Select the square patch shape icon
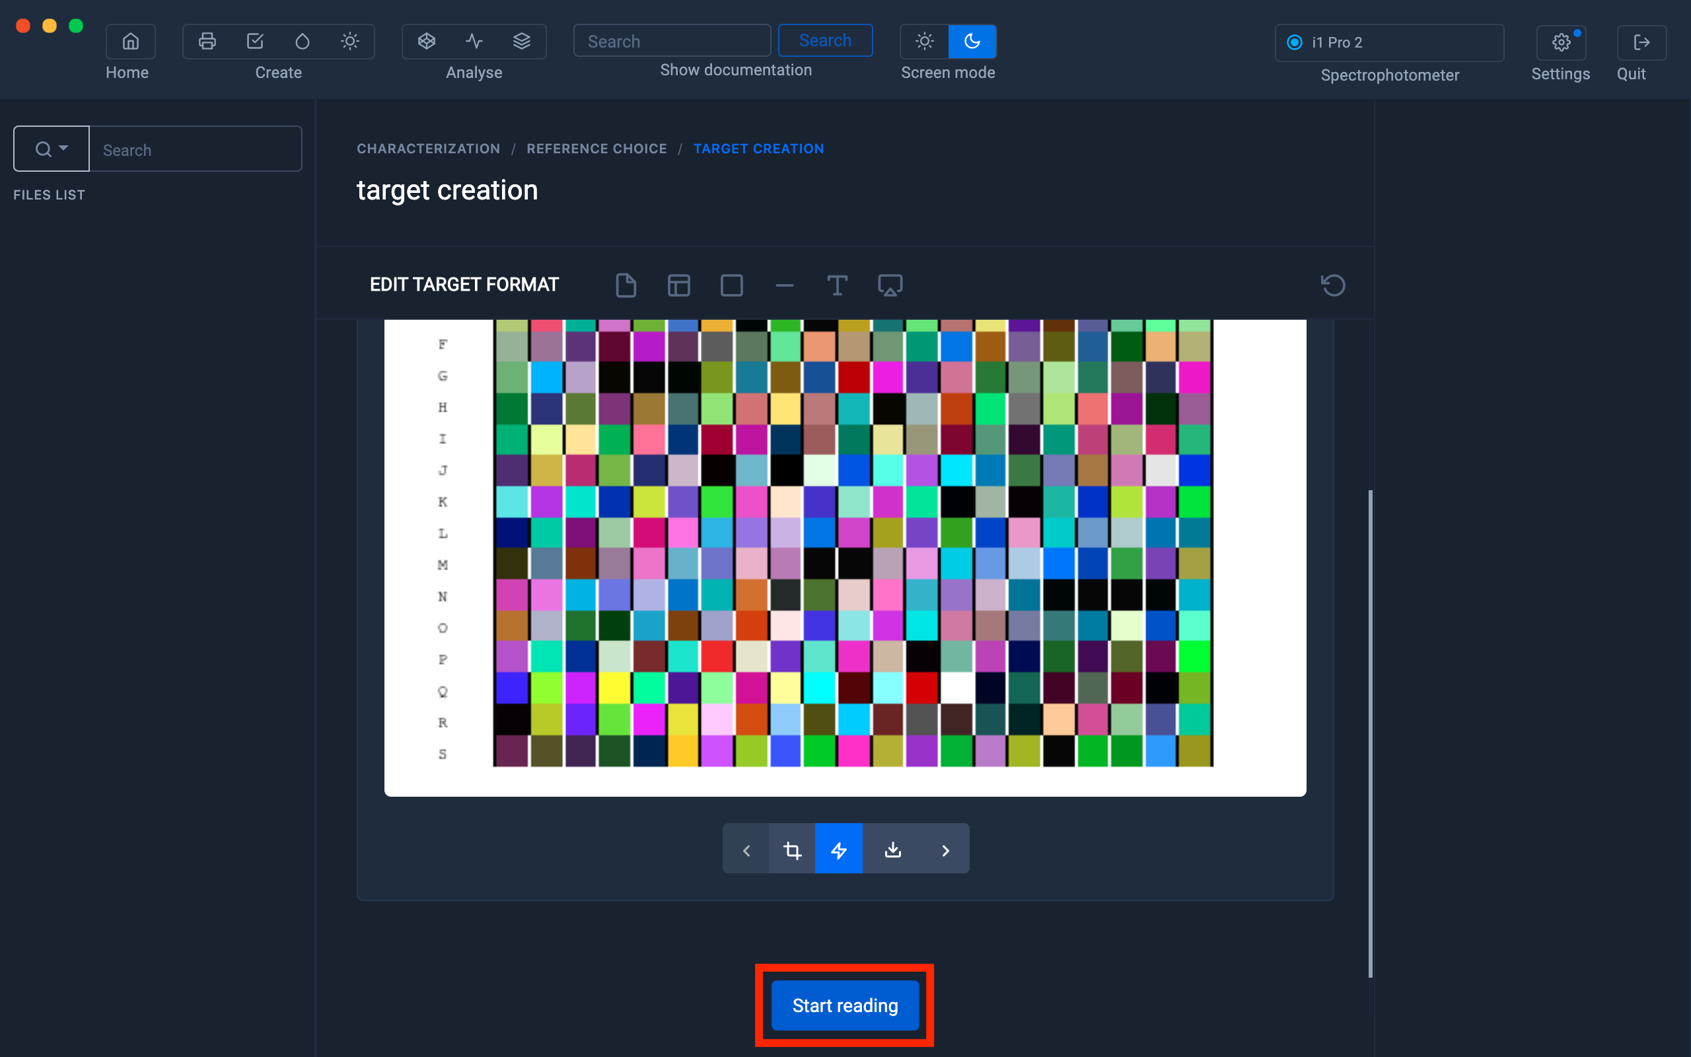1691x1057 pixels. tap(732, 285)
